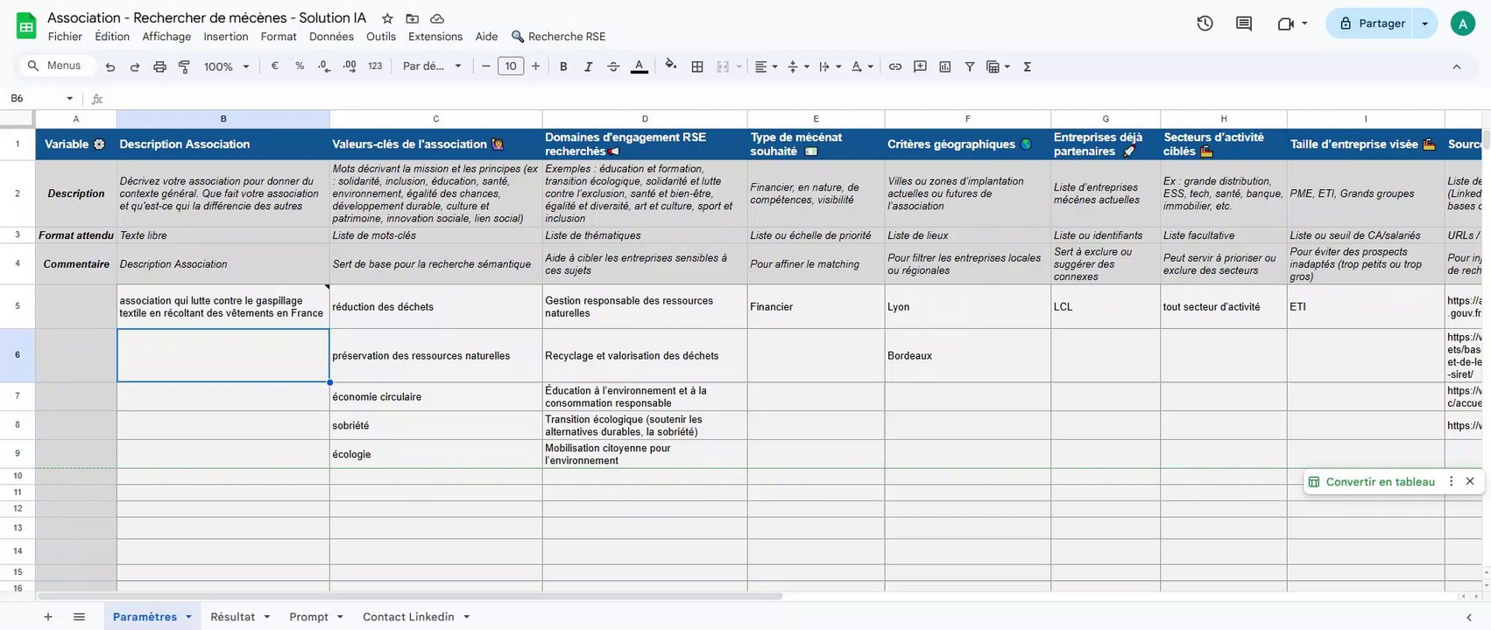Switch to the Prompt sheet tab
This screenshot has width=1491, height=630.
[x=309, y=617]
